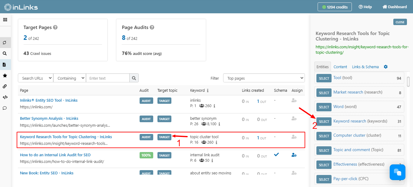413x187 pixels.
Task: Click AUDIT for Inlinks Entity SEO Tool row
Action: click(x=146, y=101)
